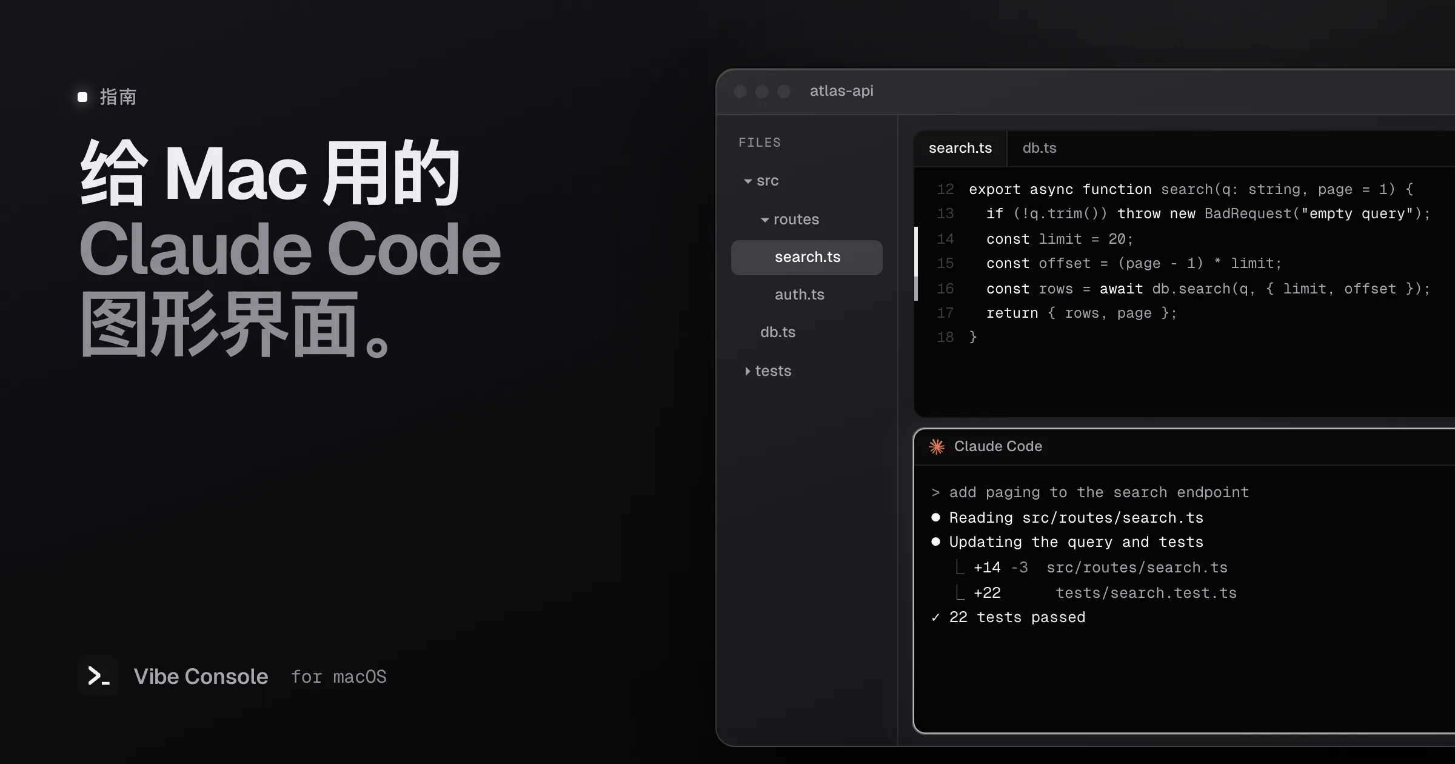Switch to the db.ts editor tab
The image size is (1455, 764).
(x=1039, y=149)
